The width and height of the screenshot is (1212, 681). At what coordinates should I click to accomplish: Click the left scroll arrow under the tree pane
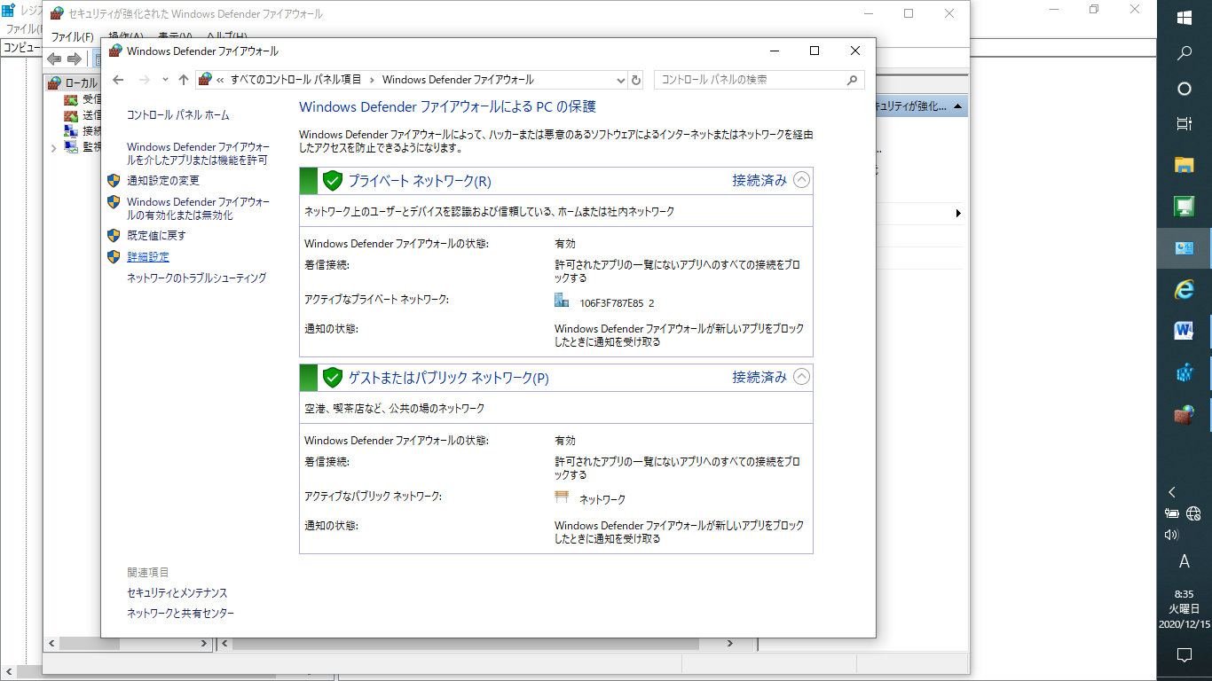51,644
